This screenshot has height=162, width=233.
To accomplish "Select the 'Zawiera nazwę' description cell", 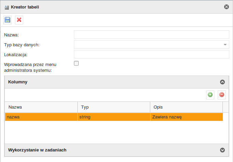I will tap(187, 117).
